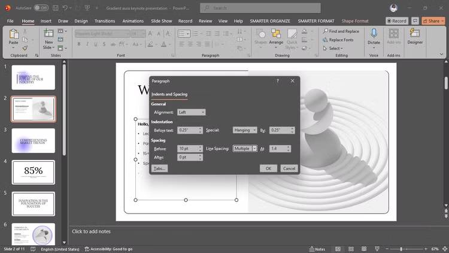Click to add notes area
This screenshot has height=253, width=449.
pos(91,231)
